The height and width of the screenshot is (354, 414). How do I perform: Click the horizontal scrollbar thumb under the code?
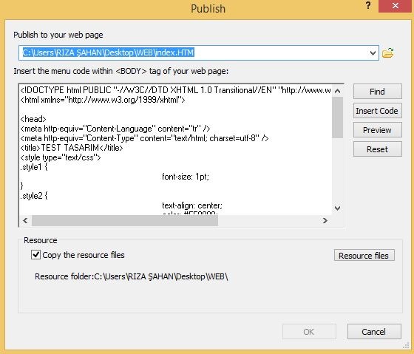125,221
